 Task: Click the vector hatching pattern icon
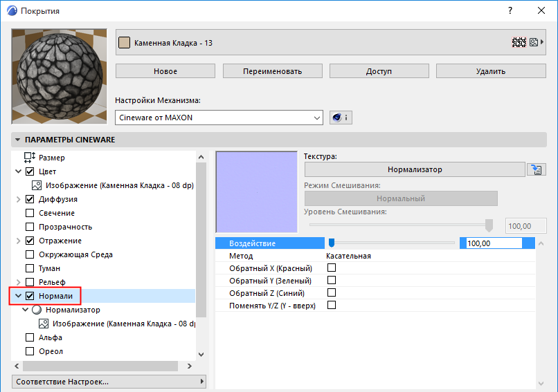click(x=519, y=42)
